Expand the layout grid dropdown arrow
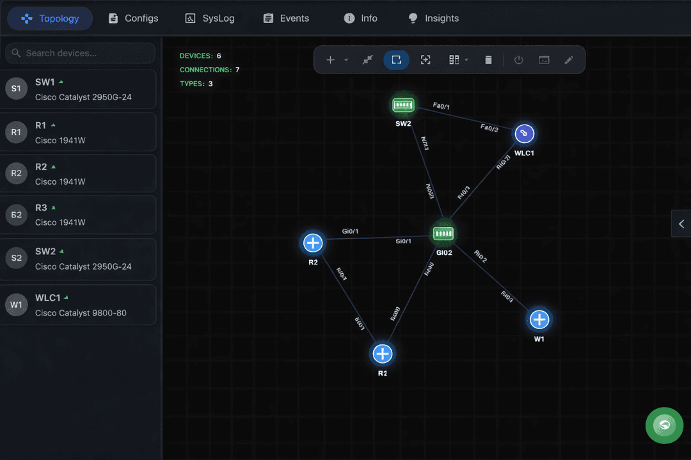This screenshot has width=691, height=460. pos(466,60)
